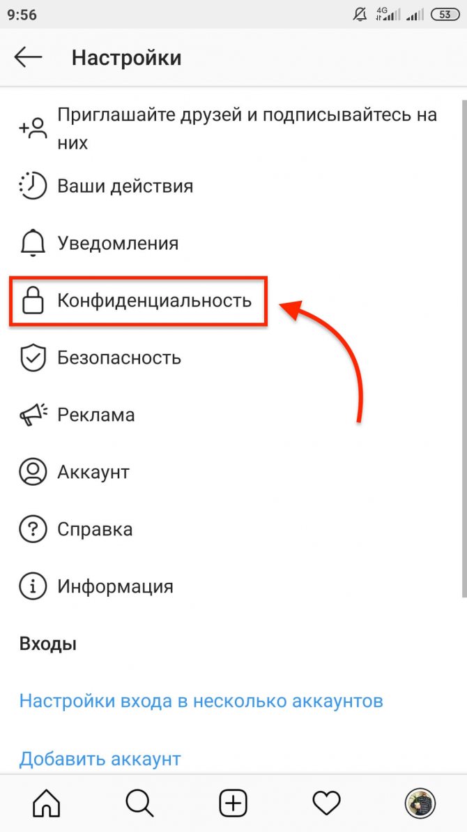Viewport: 467px width, 832px height.
Task: Open Информация entry
Action: 115,586
